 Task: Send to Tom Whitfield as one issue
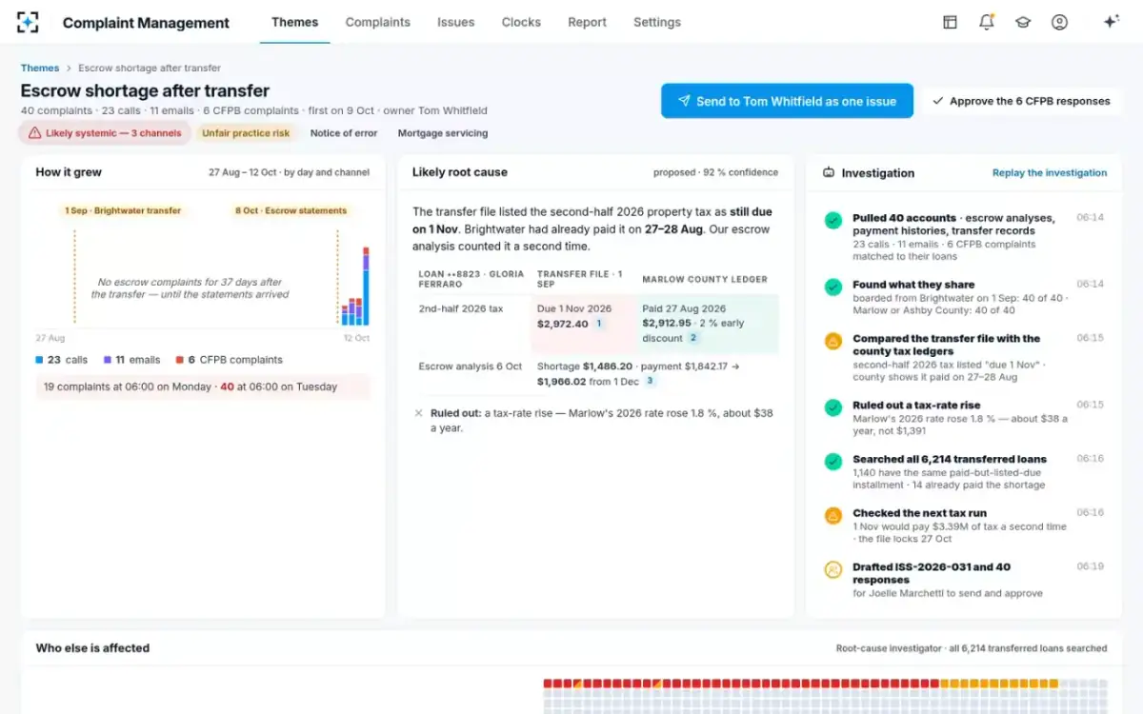pos(787,101)
